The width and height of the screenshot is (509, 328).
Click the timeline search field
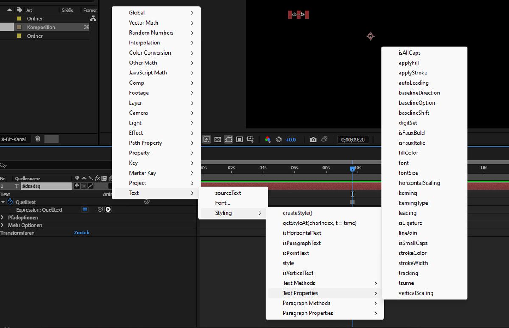pyautogui.click(x=55, y=165)
